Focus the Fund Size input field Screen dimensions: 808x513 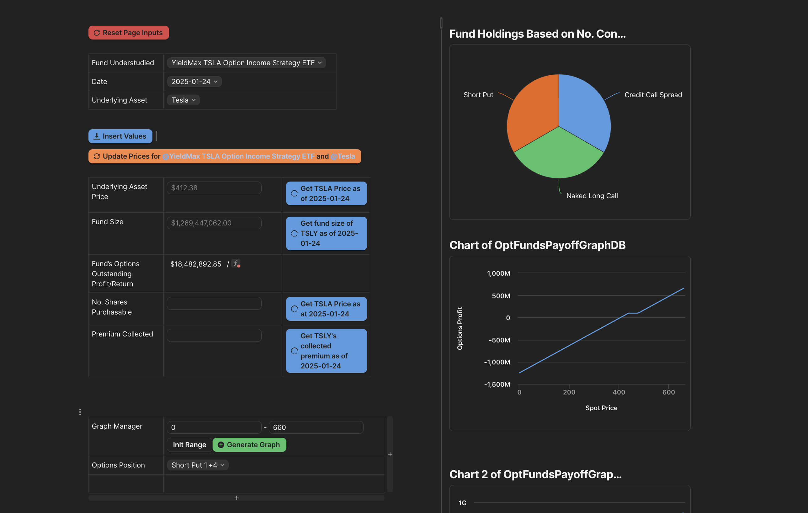214,223
